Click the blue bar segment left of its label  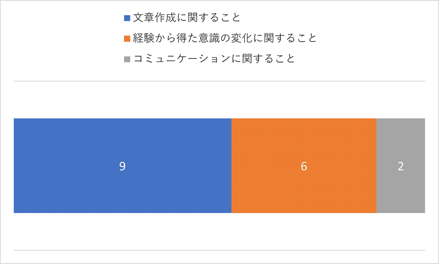[x=67, y=166]
